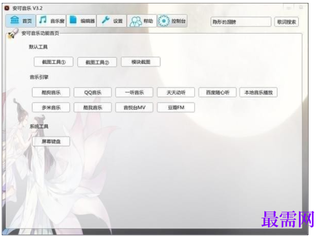Screen dimensions: 325x237
Task: Launch the 屏幕键盘 system tool
Action: [51, 141]
